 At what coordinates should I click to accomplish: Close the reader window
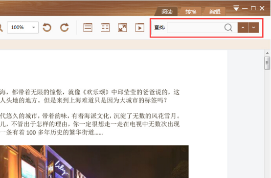pos(262,8)
